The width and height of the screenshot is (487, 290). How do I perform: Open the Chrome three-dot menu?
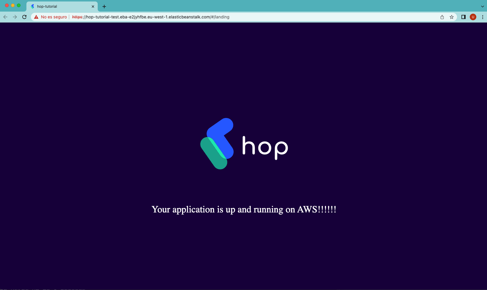pos(483,17)
